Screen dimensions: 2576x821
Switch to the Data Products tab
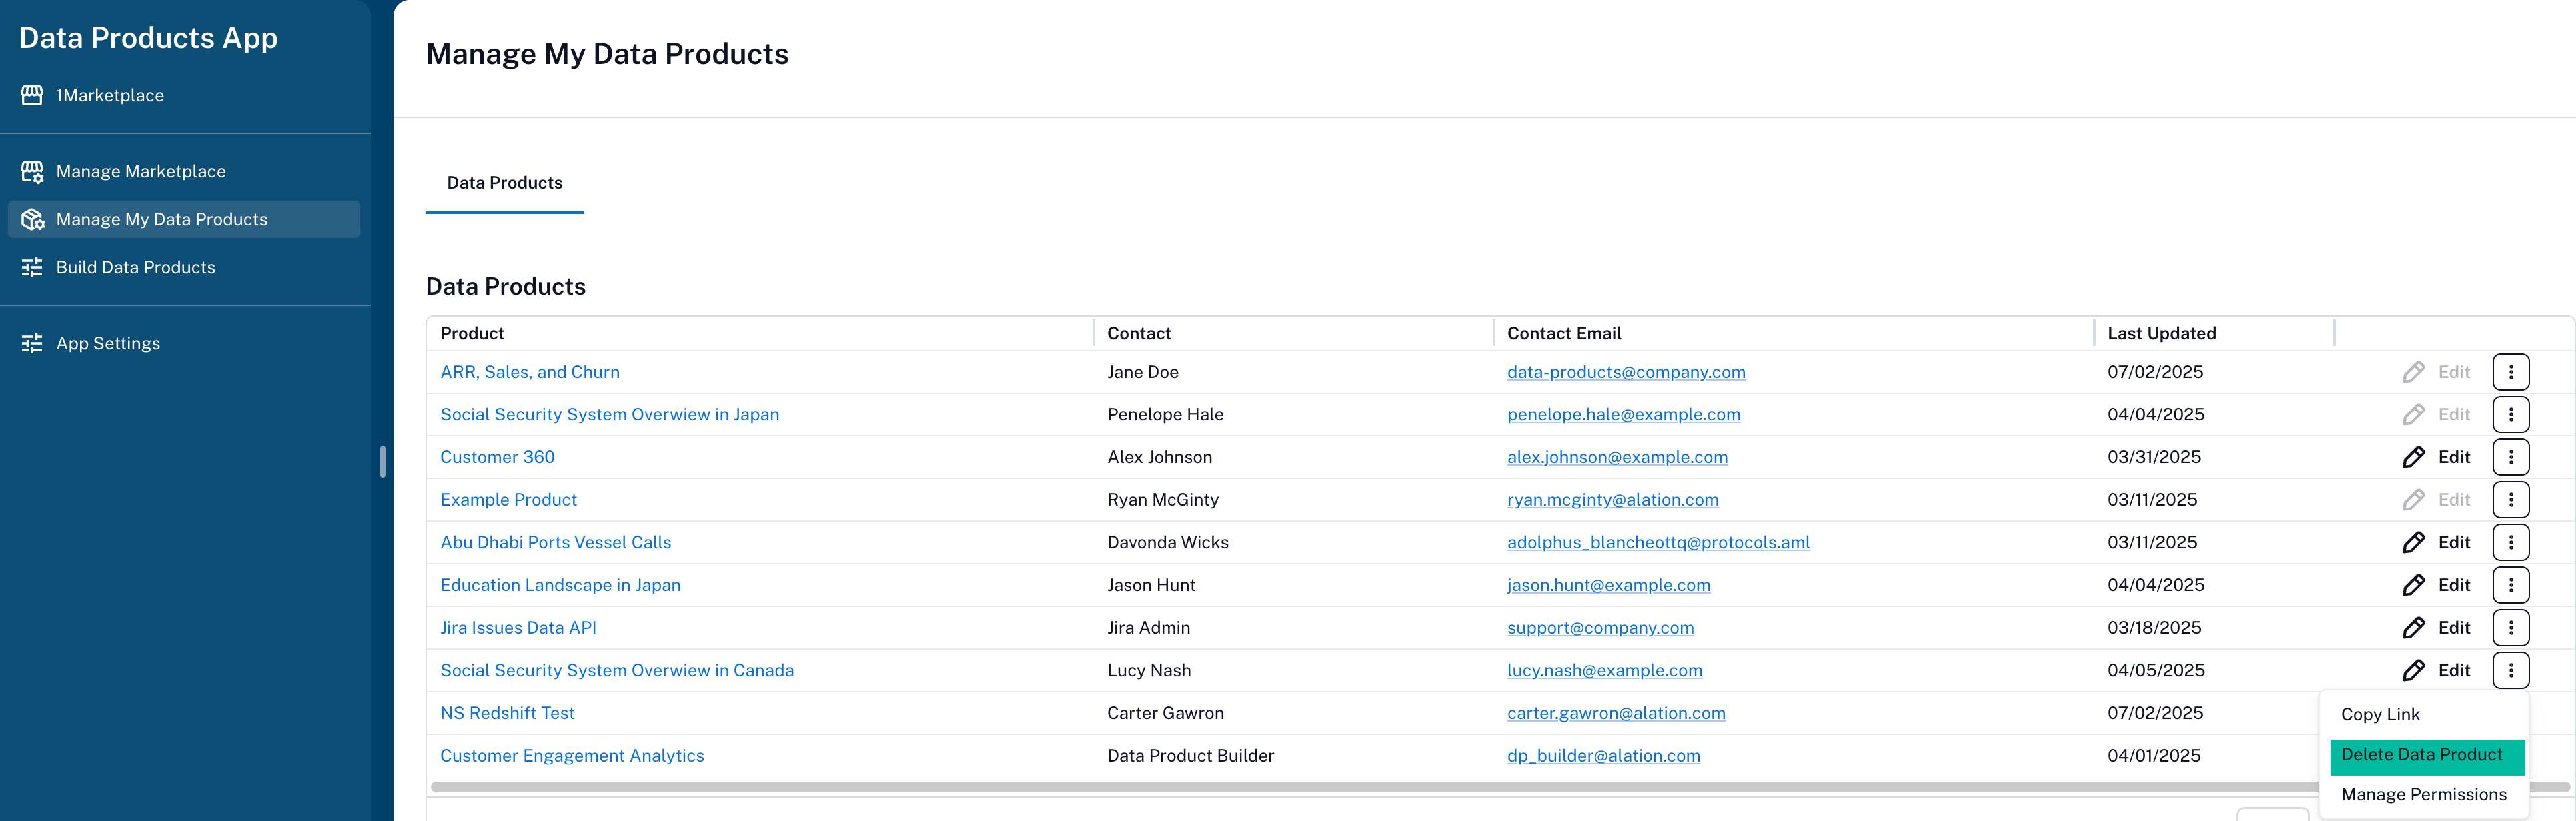pos(504,183)
